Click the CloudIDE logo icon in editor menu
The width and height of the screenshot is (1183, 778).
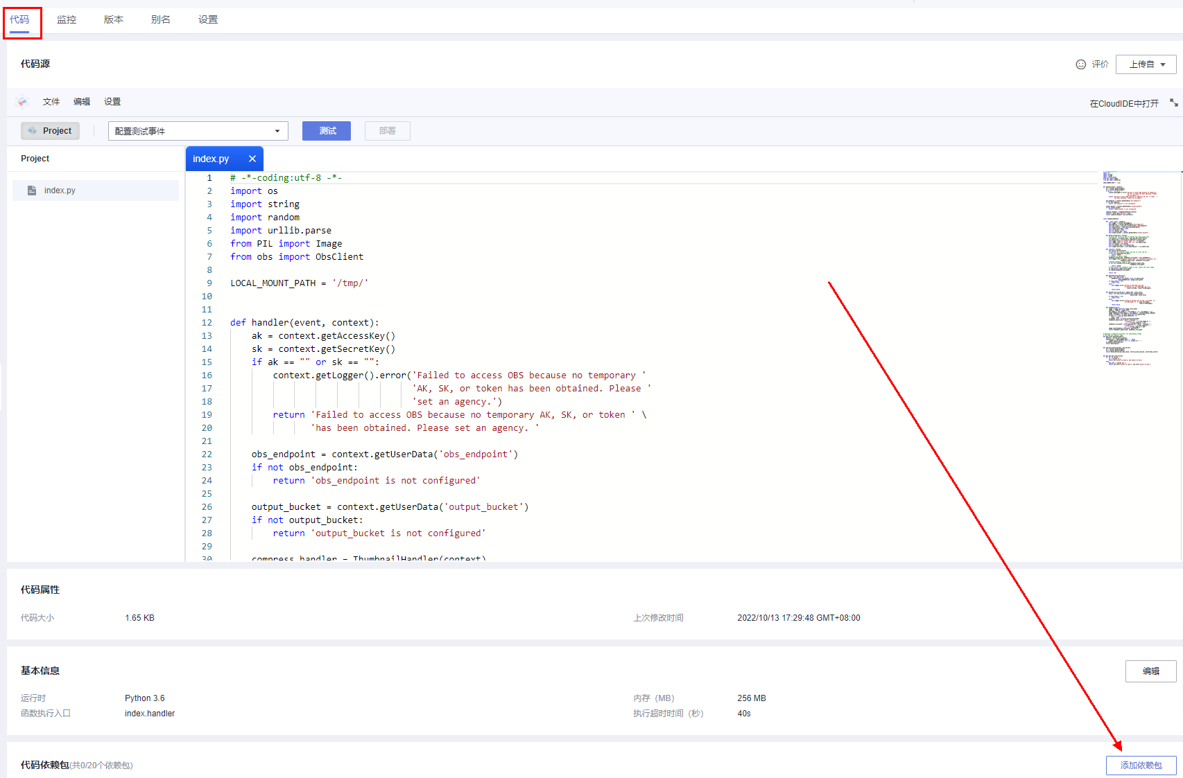[x=23, y=102]
